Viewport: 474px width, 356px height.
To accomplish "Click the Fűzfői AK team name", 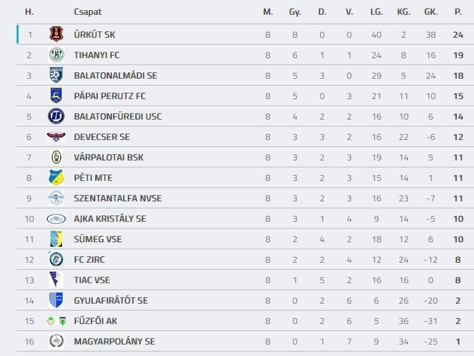I will tap(98, 321).
